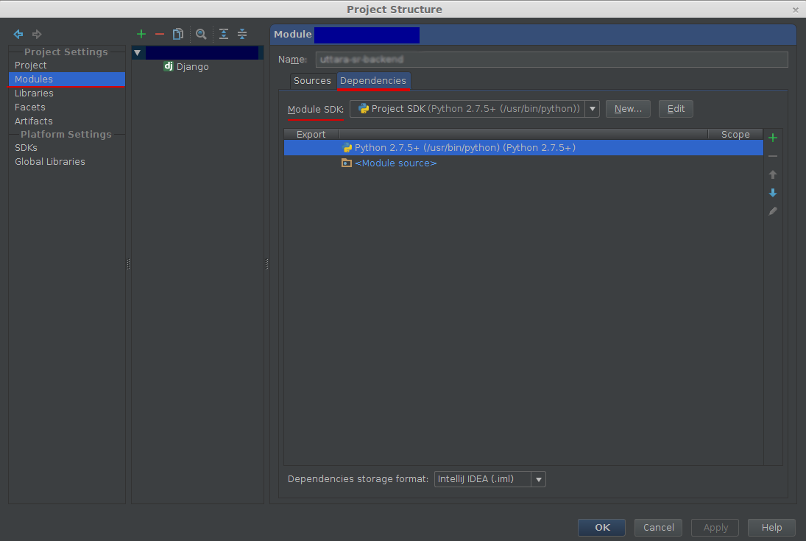
Task: Open the Facets section
Action: 30,107
